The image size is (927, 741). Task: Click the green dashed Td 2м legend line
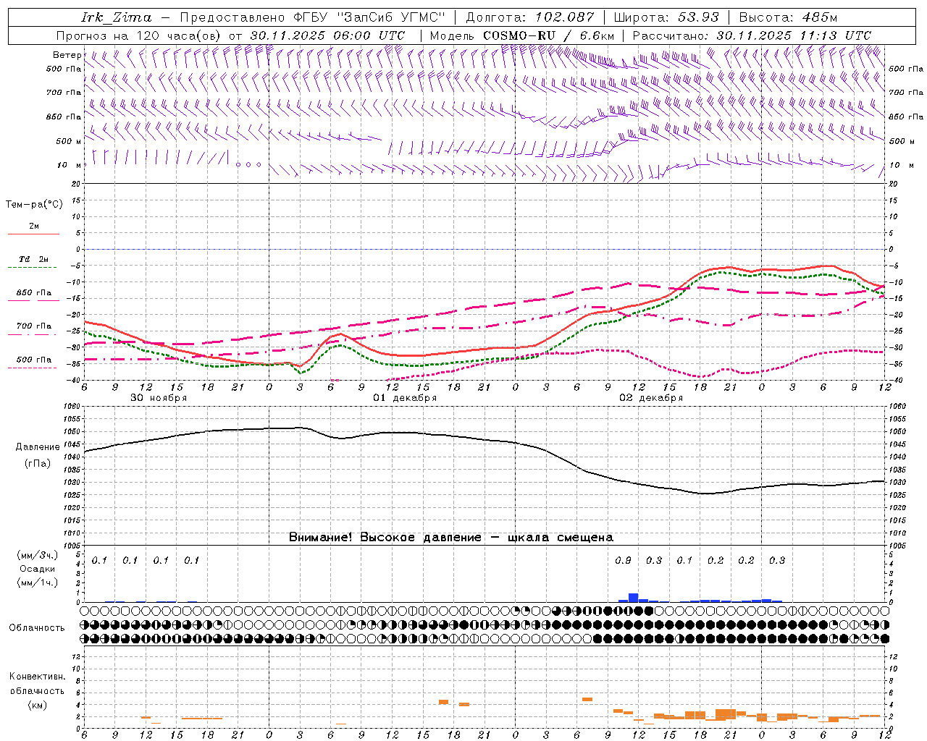33,268
